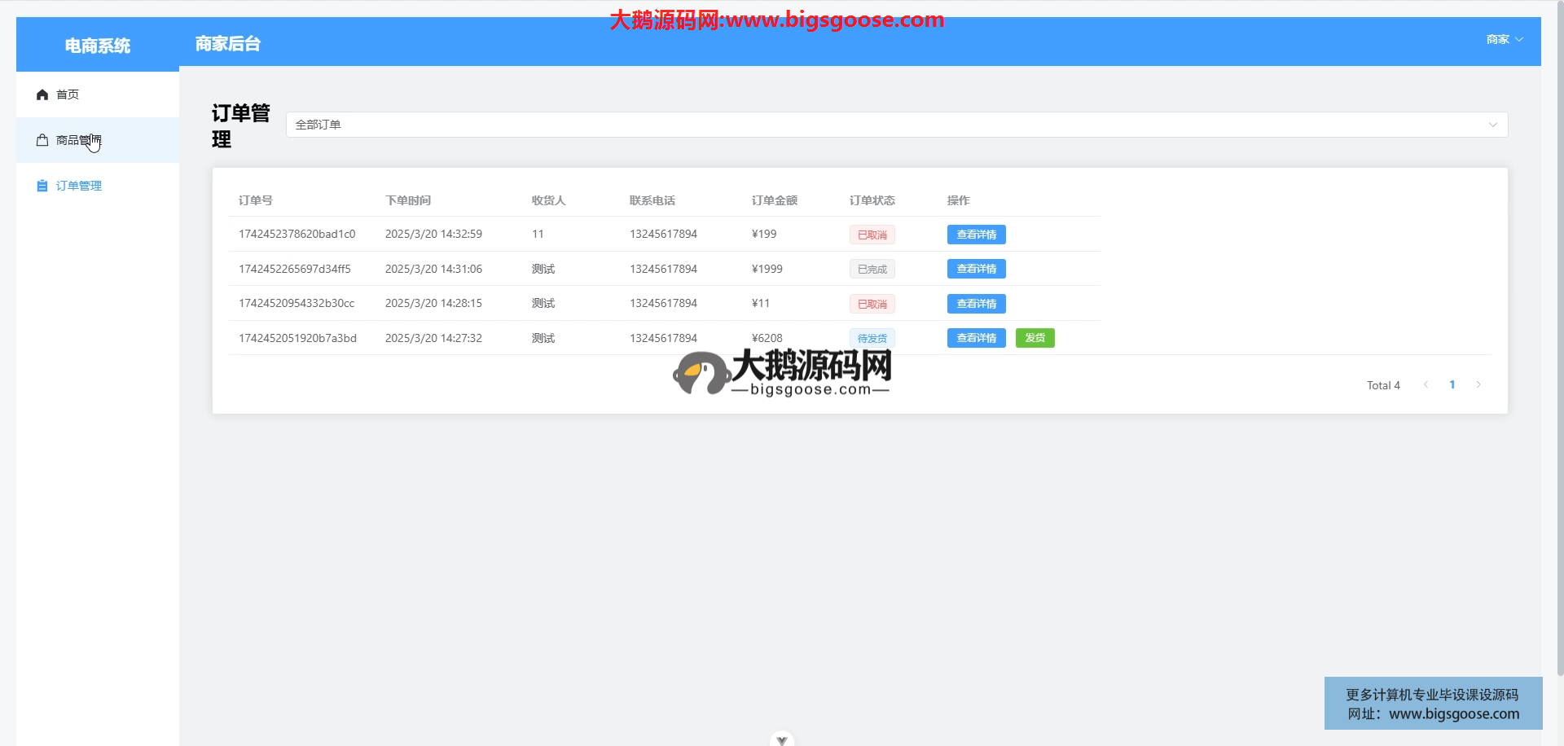View details of the ¥6208 order
1564x746 pixels.
point(976,338)
